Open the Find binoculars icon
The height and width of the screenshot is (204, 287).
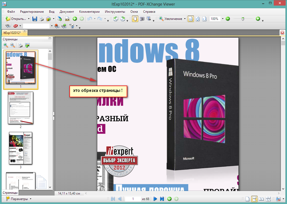pos(8,26)
